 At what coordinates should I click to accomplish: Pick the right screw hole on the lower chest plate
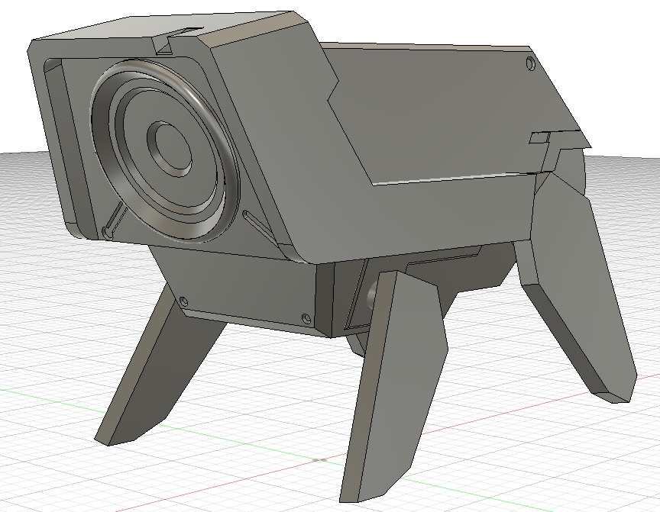(306, 317)
